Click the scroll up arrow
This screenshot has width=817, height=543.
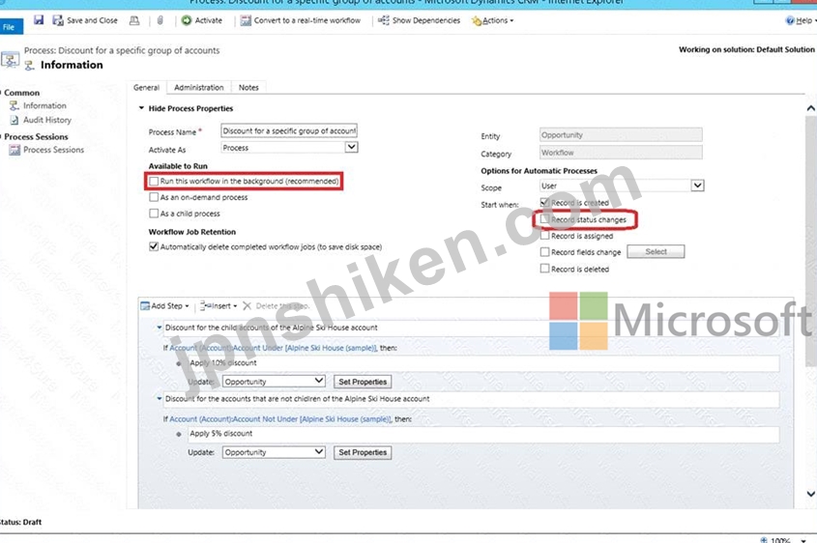click(x=811, y=108)
